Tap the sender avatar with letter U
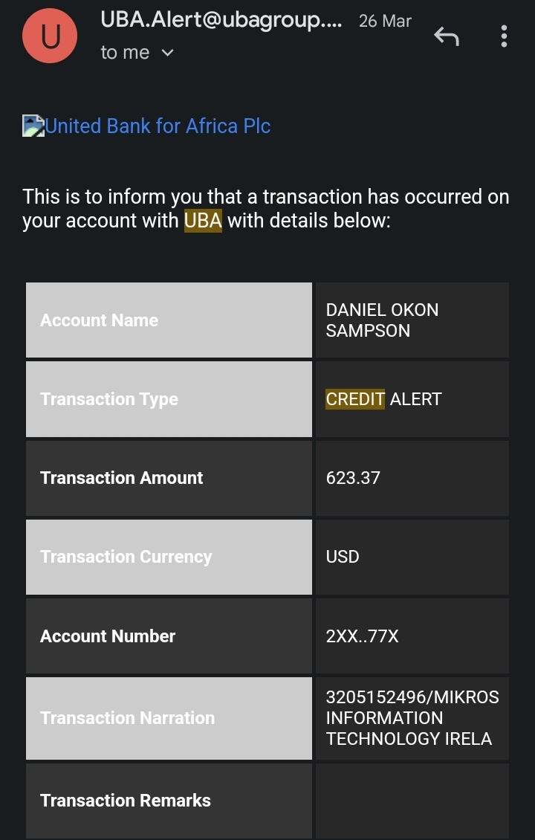Image resolution: width=535 pixels, height=840 pixels. (51, 35)
